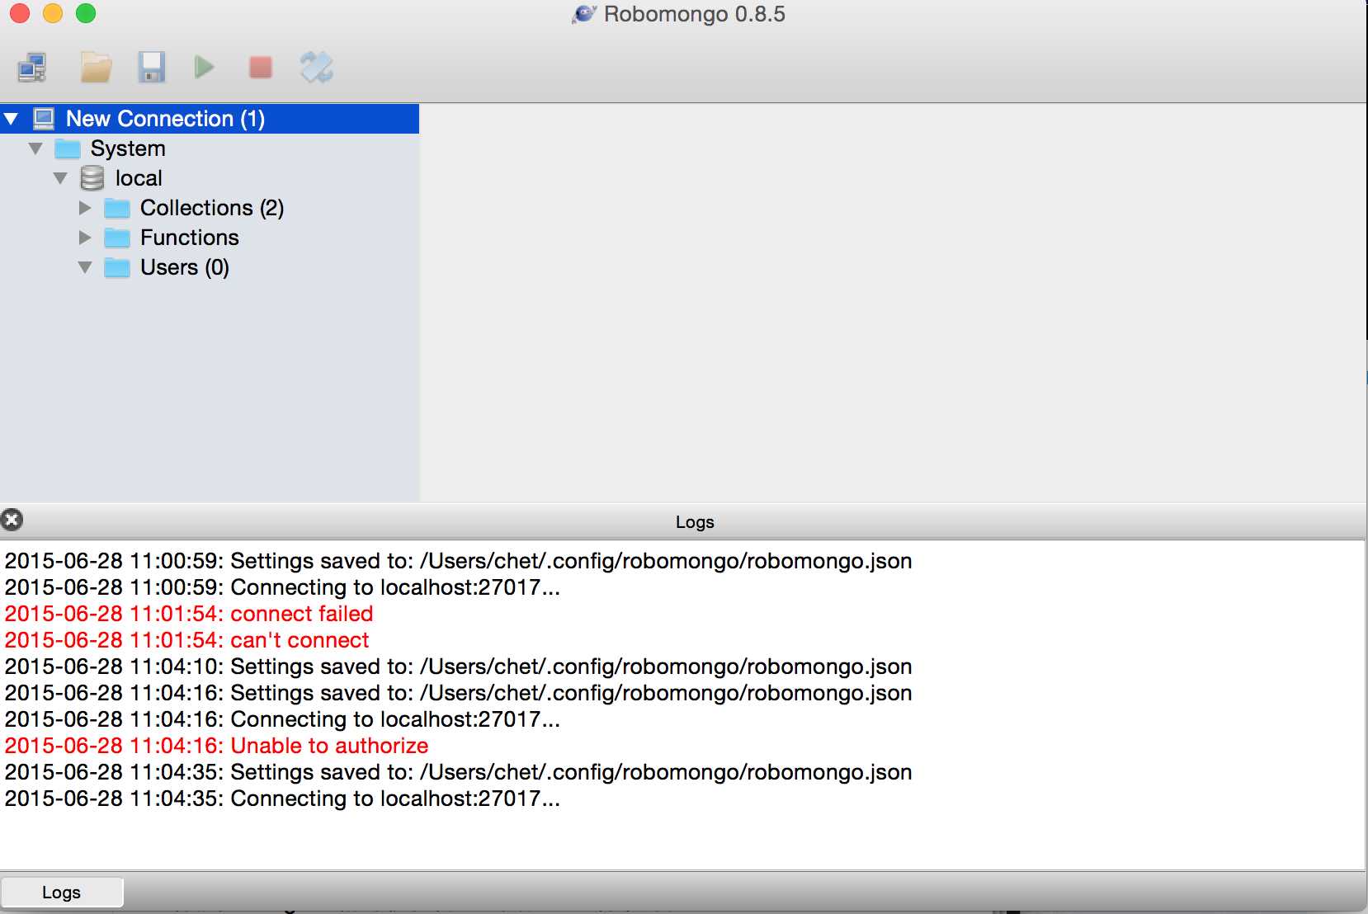The image size is (1368, 914).
Task: Click the 11:04:35 Settings saved log line
Action: pos(458,772)
